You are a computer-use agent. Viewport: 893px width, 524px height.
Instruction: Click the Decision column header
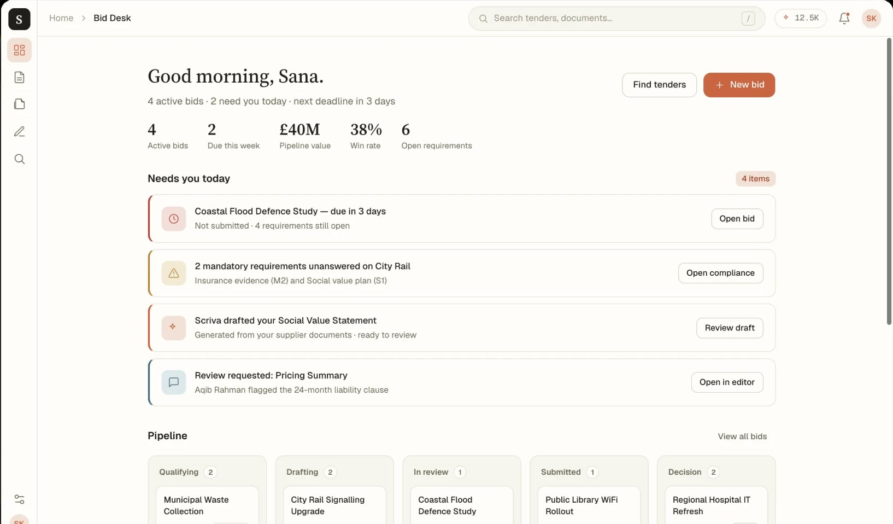pyautogui.click(x=694, y=472)
